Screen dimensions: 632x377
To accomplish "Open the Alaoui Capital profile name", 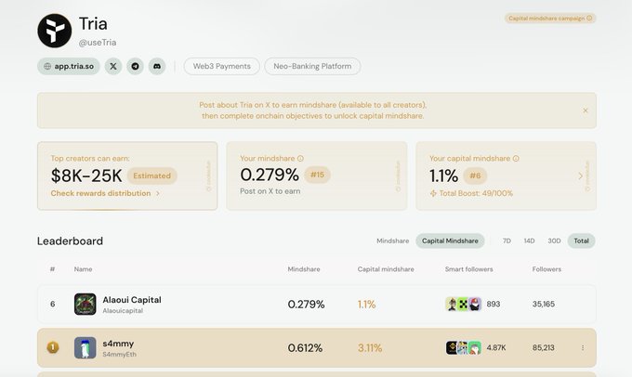I will [x=132, y=300].
